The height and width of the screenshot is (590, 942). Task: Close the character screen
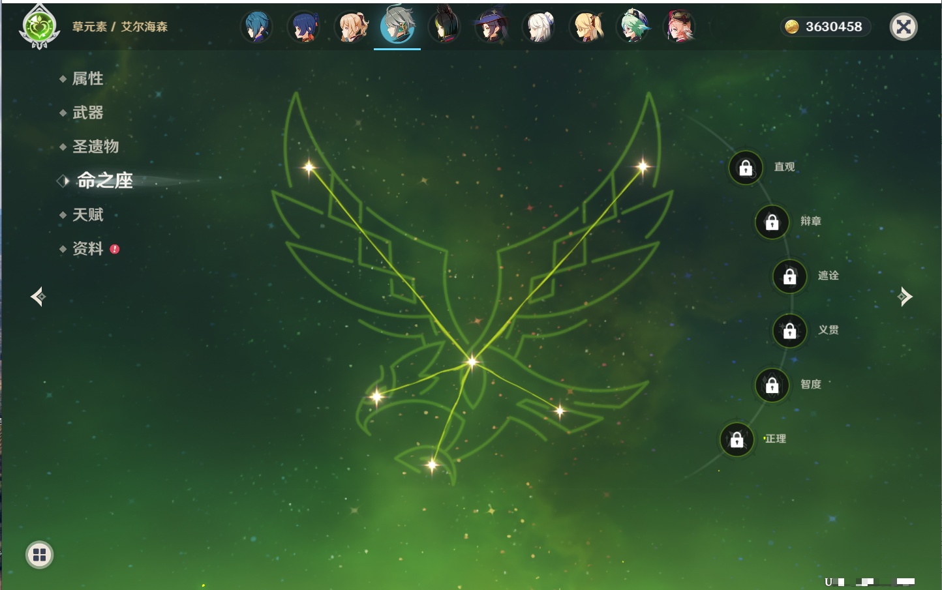(904, 27)
